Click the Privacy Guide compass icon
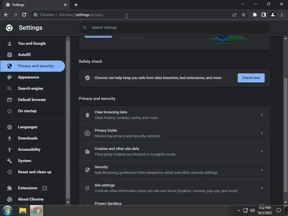The width and height of the screenshot is (288, 216). (87, 133)
